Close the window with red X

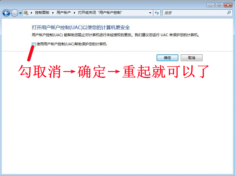coord(228,5)
